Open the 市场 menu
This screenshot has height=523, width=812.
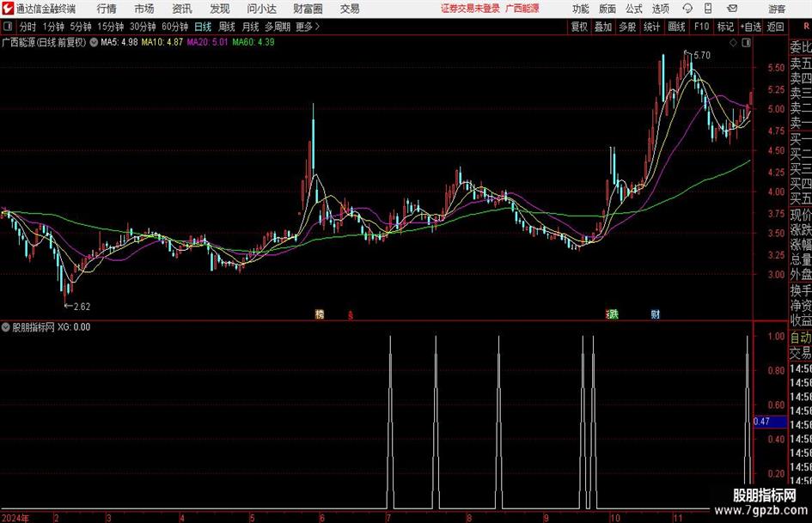click(144, 9)
